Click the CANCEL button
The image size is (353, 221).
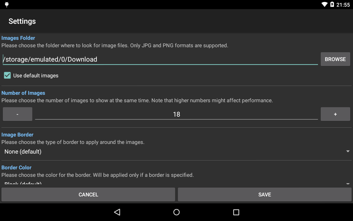coord(88,194)
